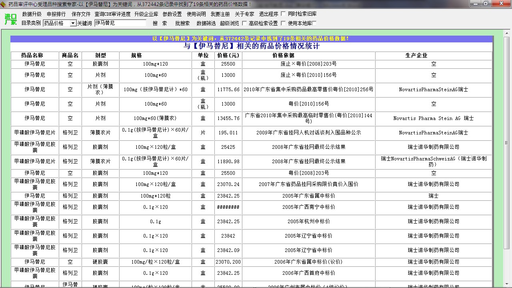
Task: Click spec cell 0.1g in 2005年杭州 row
Action: pos(155,222)
